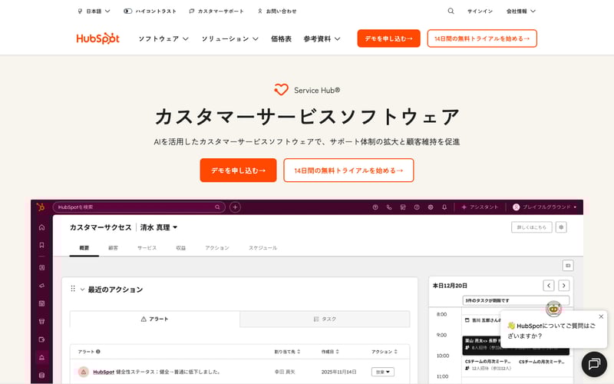Click the サインイン link
The height and width of the screenshot is (384, 614).
pos(480,11)
